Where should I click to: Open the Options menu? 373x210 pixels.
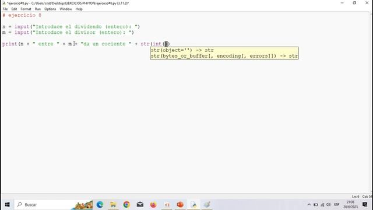coord(50,9)
